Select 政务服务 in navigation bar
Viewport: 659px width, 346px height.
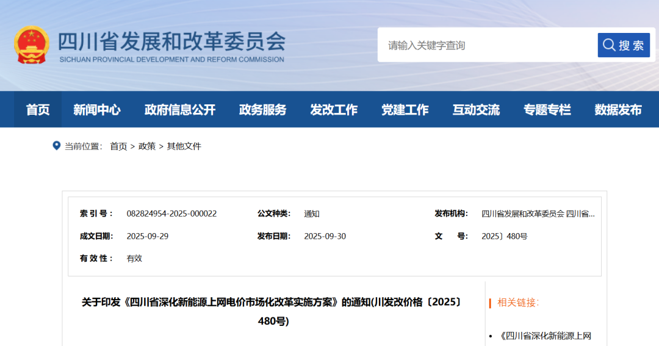[x=262, y=110]
